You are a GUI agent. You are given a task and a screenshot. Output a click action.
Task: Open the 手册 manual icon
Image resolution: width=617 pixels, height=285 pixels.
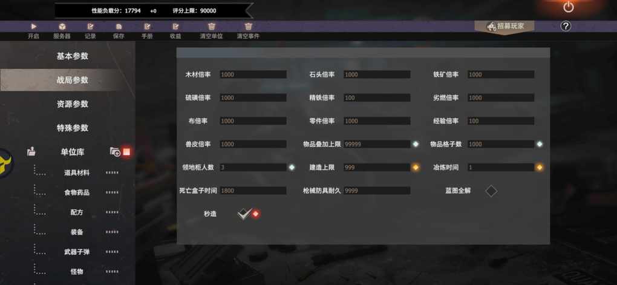tap(147, 27)
